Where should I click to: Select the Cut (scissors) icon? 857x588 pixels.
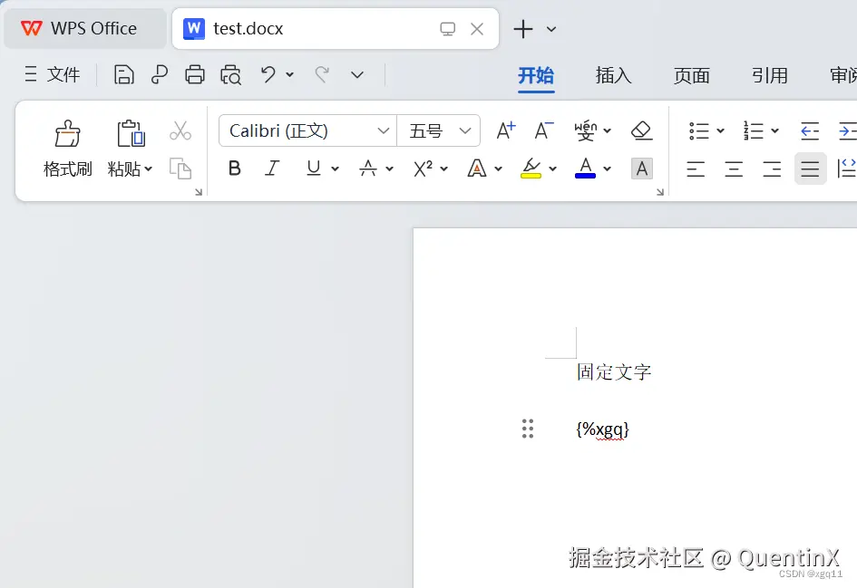[180, 130]
